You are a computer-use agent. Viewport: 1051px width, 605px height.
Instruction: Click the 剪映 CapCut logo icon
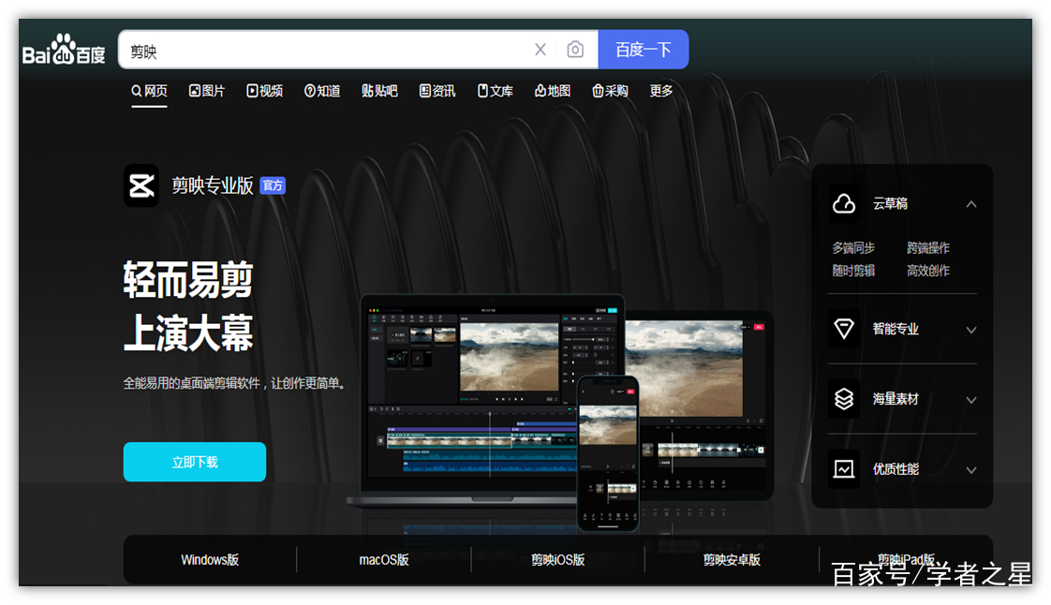pyautogui.click(x=141, y=185)
